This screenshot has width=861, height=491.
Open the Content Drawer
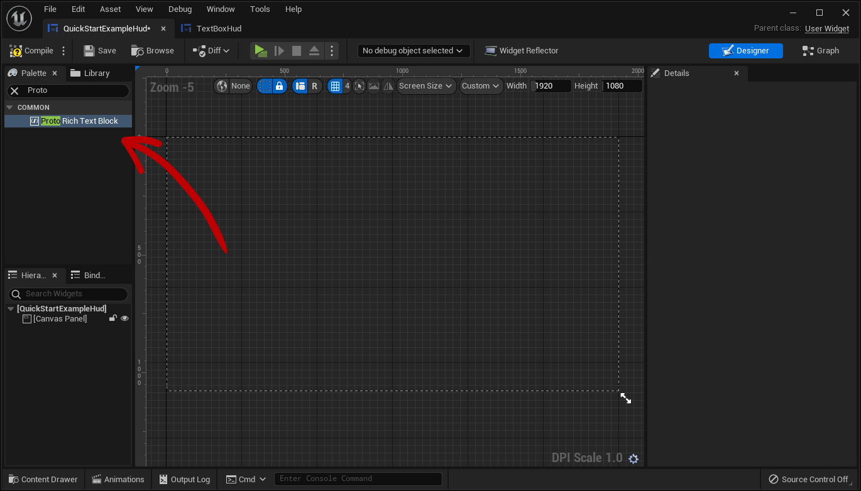(x=43, y=480)
